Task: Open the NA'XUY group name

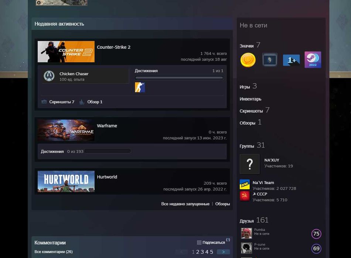Action: (x=272, y=160)
